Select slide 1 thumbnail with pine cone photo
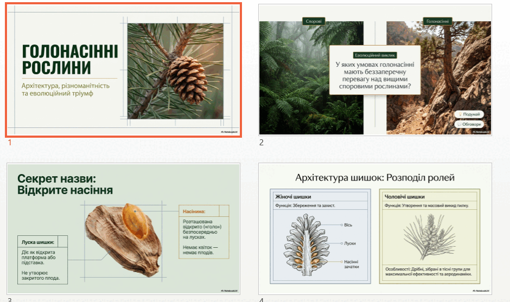Image resolution: width=510 pixels, height=302 pixels. 123,70
